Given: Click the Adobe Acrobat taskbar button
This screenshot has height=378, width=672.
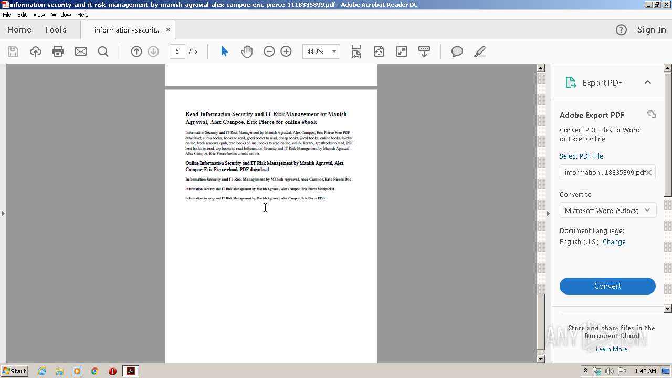Looking at the screenshot, I should pos(130,371).
